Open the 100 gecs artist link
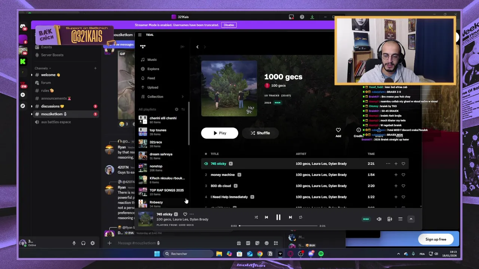Screen dimensions: 479x269 (x=278, y=86)
